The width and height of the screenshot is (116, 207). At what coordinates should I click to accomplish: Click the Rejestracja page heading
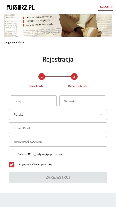(58, 60)
